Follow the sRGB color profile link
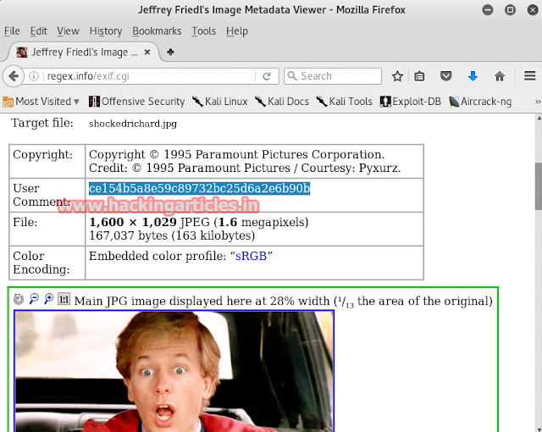This screenshot has width=542, height=432. click(251, 256)
